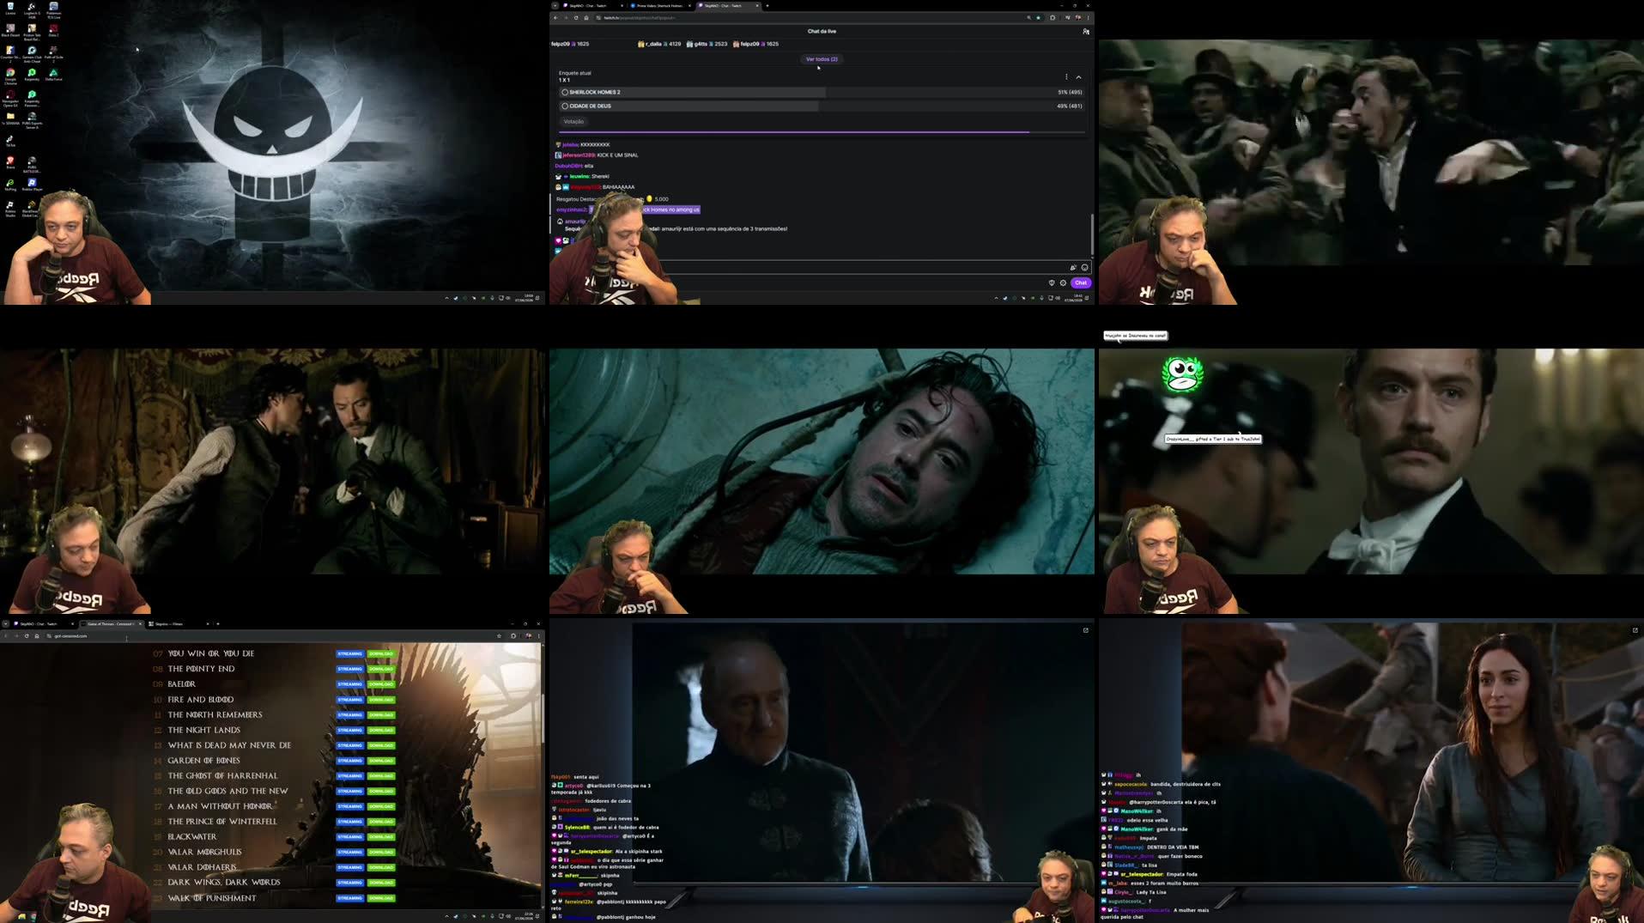1644x923 pixels.
Task: Bookmark the Game of Thrones page with star
Action: [499, 636]
